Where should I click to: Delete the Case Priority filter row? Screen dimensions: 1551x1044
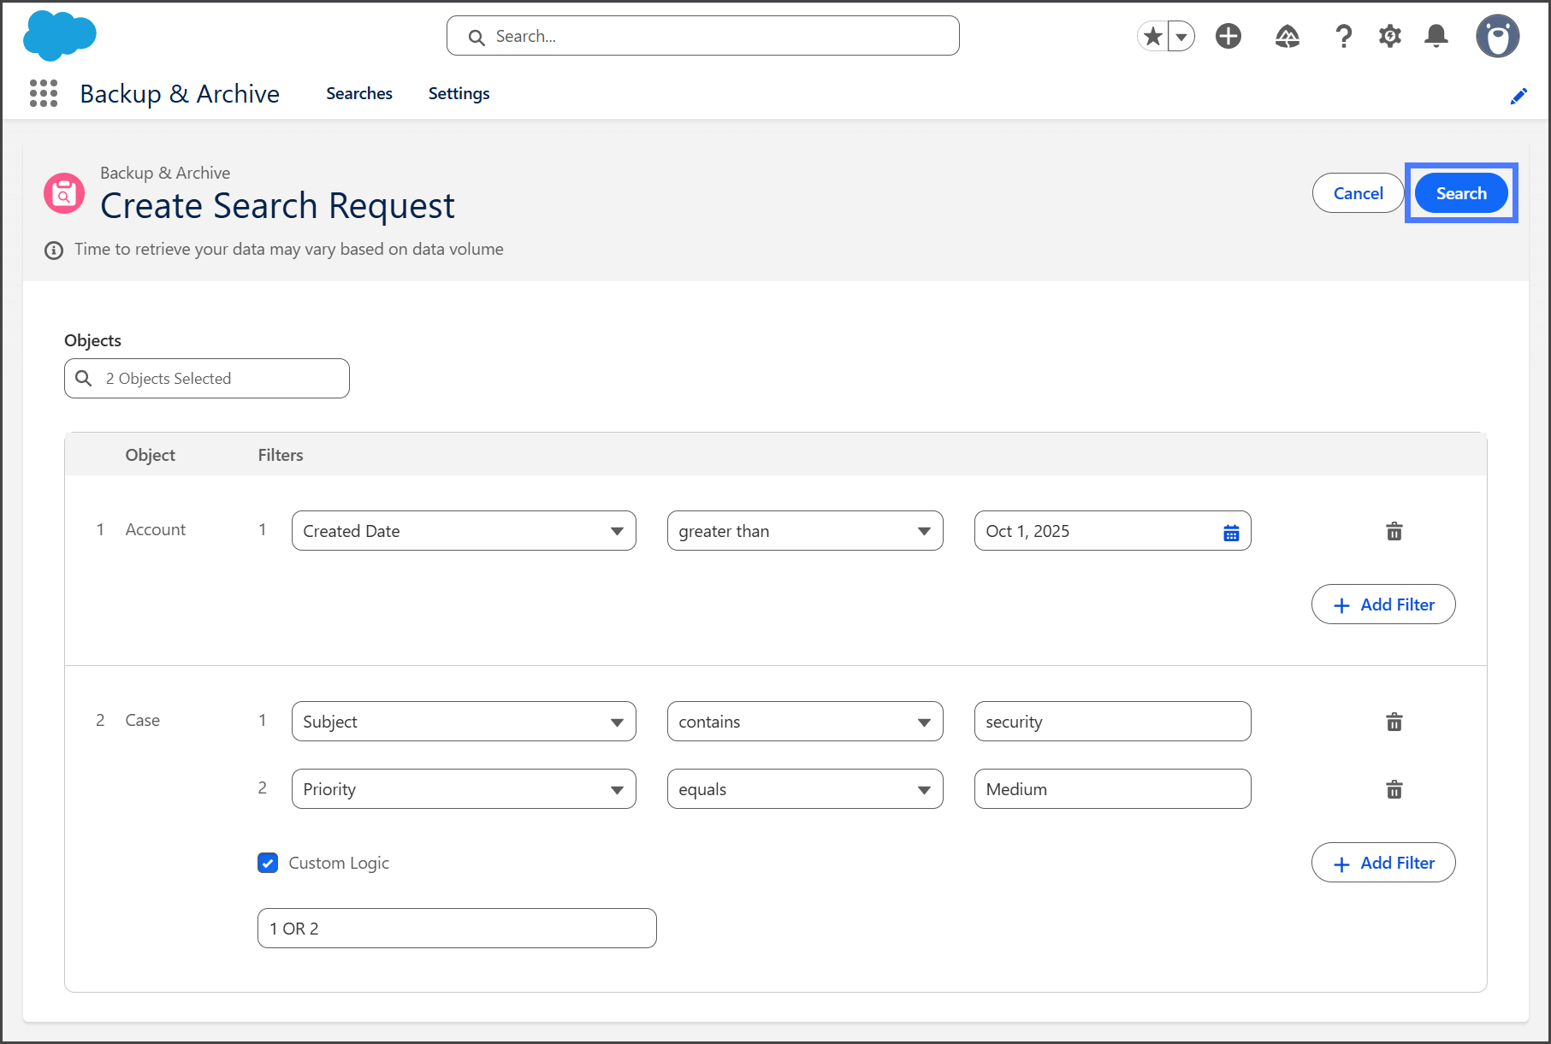[x=1394, y=789]
